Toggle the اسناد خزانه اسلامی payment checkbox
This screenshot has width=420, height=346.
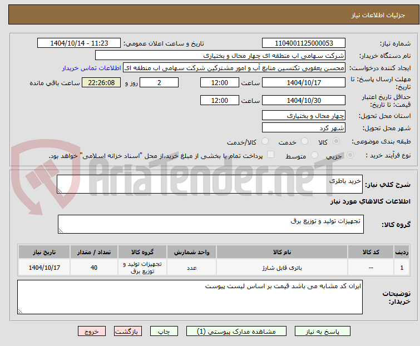coord(271,155)
